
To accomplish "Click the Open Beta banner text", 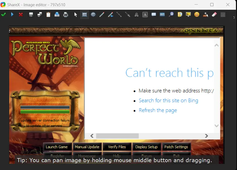I will (201, 31).
